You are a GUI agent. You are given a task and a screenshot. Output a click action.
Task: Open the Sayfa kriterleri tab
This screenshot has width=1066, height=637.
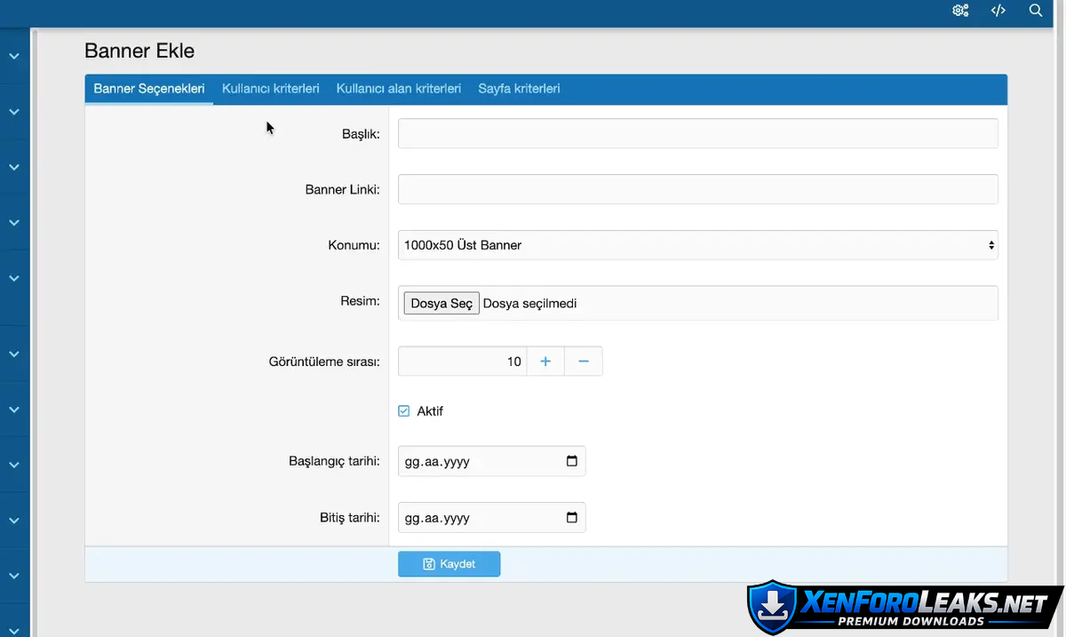pos(519,89)
